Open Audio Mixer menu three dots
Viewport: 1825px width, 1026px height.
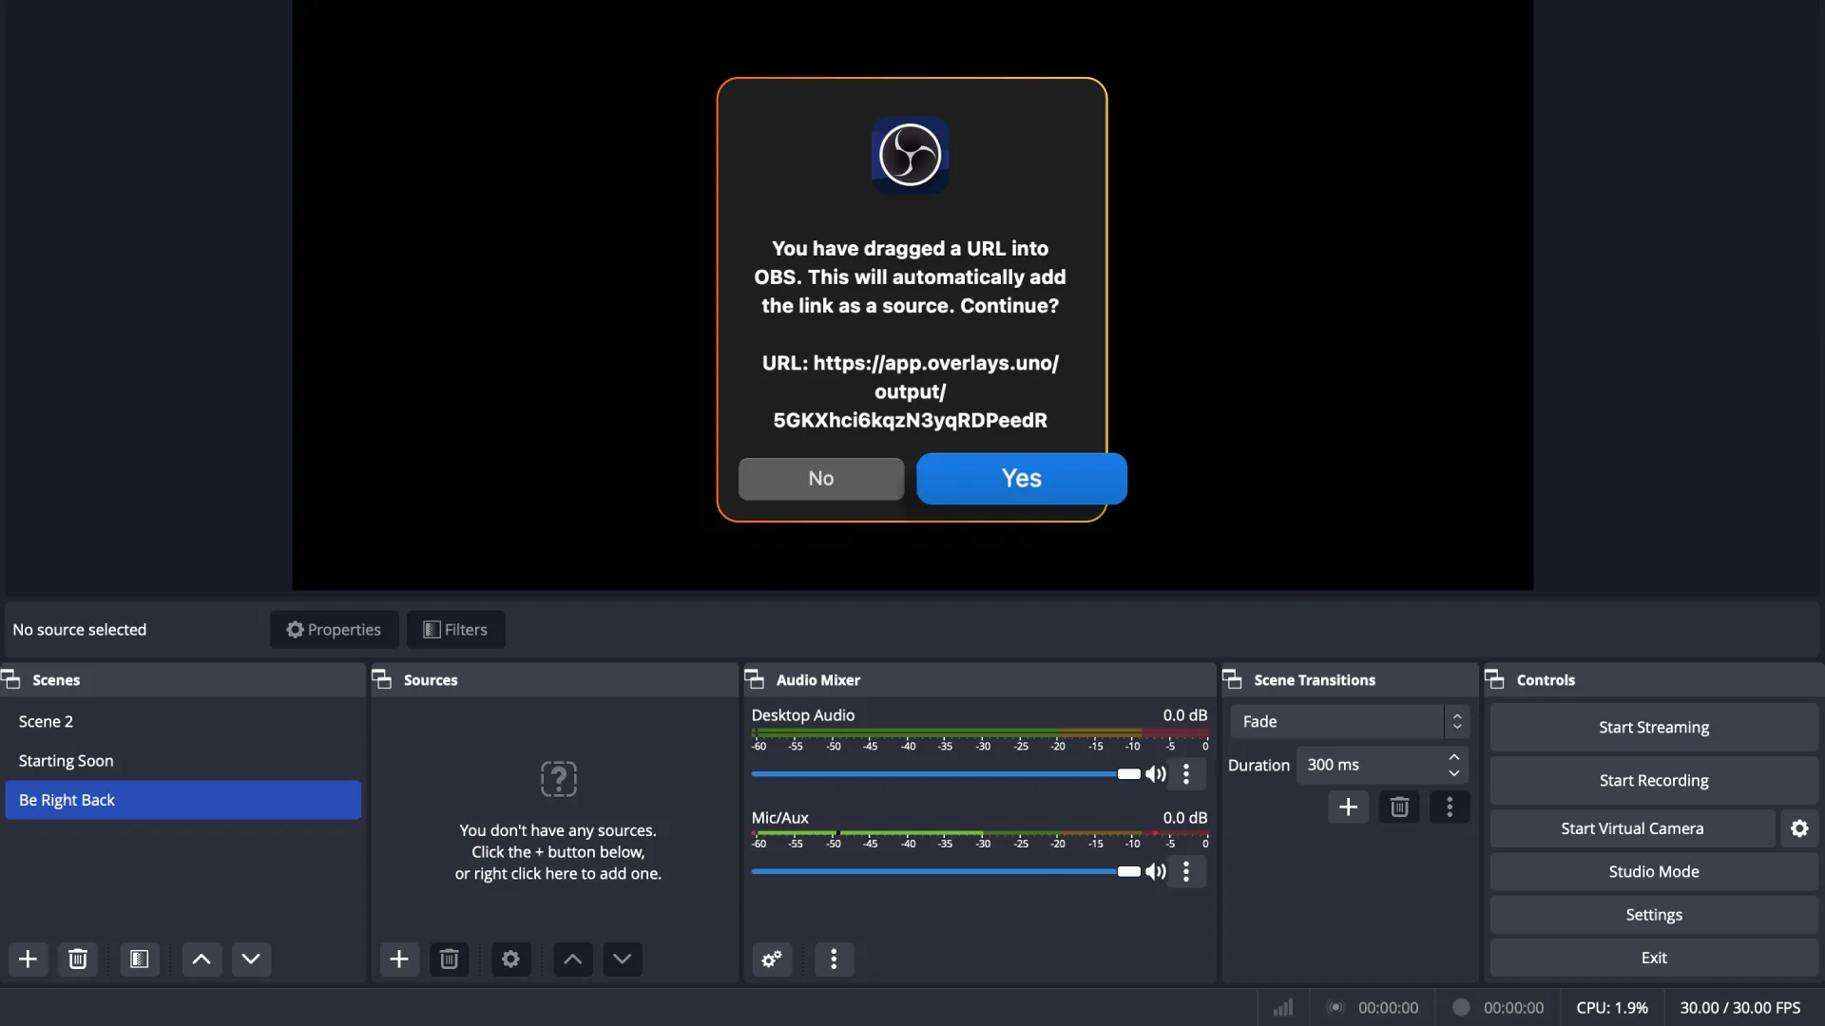pos(834,959)
